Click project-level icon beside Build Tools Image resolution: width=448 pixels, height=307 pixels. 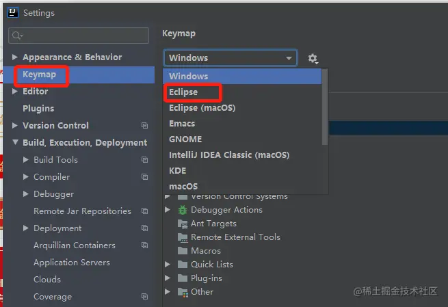(x=144, y=159)
